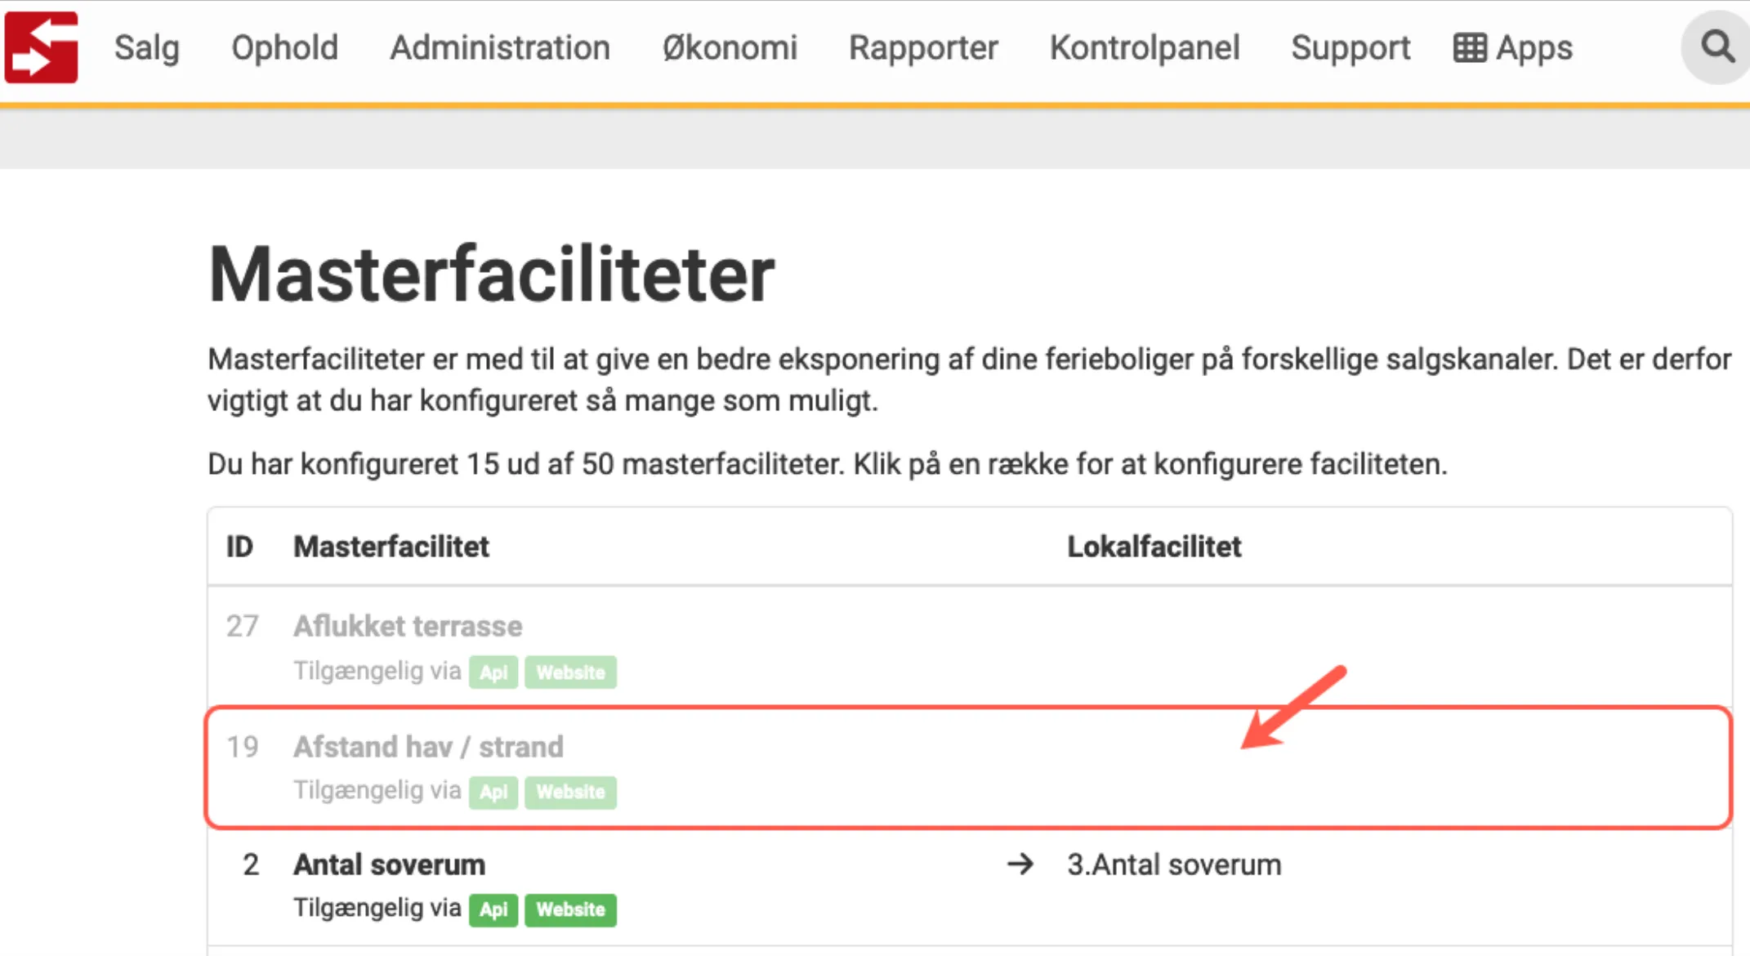Open the Økonomi menu
The image size is (1750, 956).
pos(730,47)
